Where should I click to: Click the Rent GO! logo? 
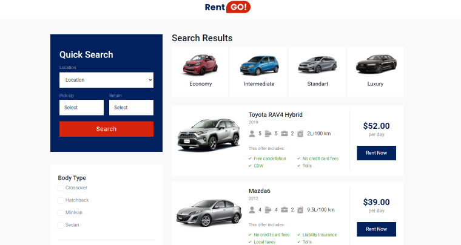tap(227, 7)
